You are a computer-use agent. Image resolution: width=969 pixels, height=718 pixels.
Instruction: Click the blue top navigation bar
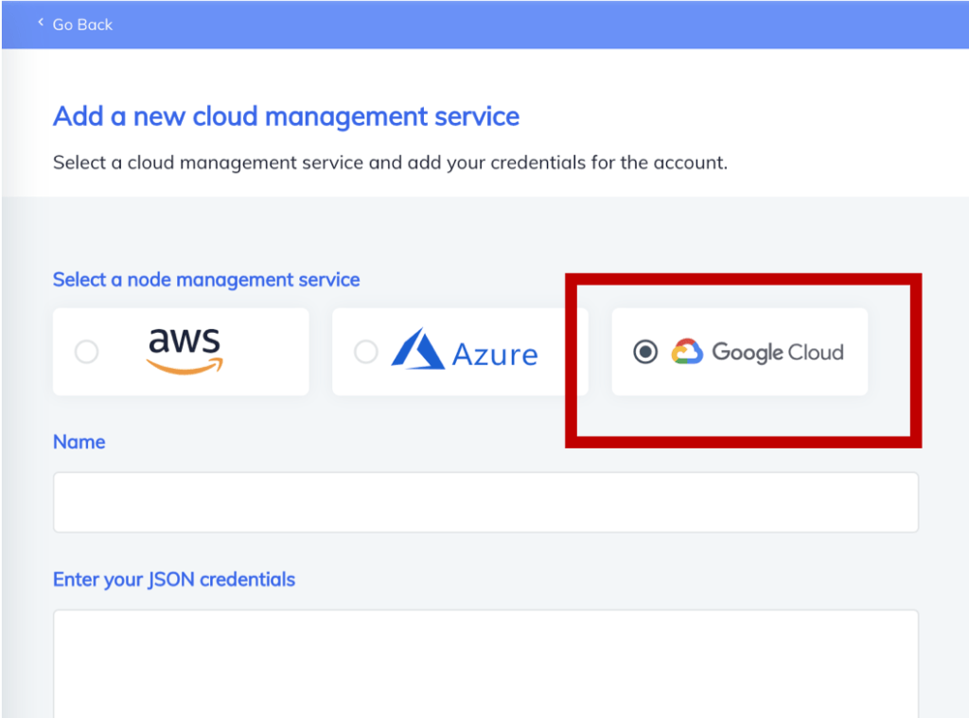pyautogui.click(x=484, y=24)
